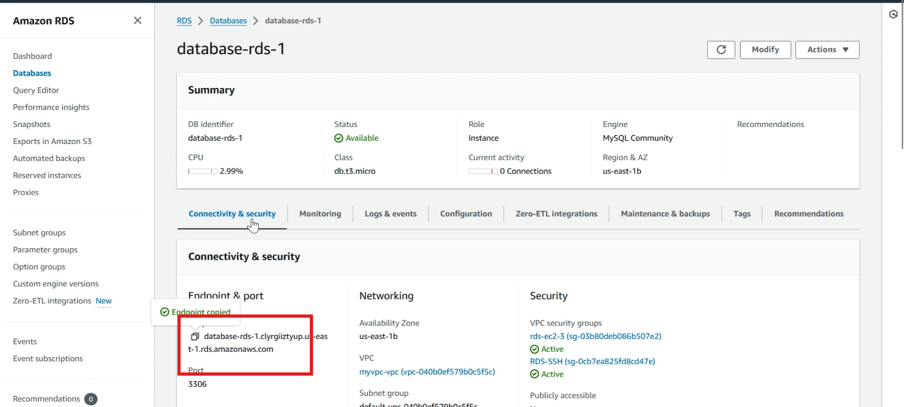Open Recommendations in the sidebar
This screenshot has width=904, height=407.
46,398
